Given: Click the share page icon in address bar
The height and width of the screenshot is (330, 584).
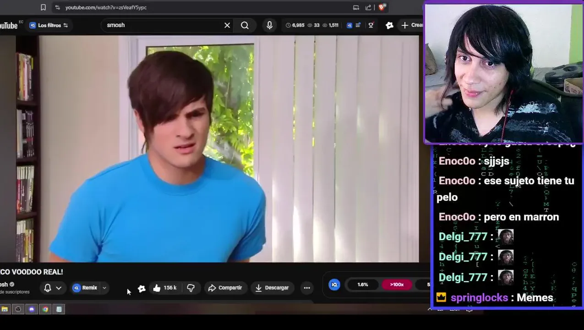Looking at the screenshot, I should [x=368, y=7].
